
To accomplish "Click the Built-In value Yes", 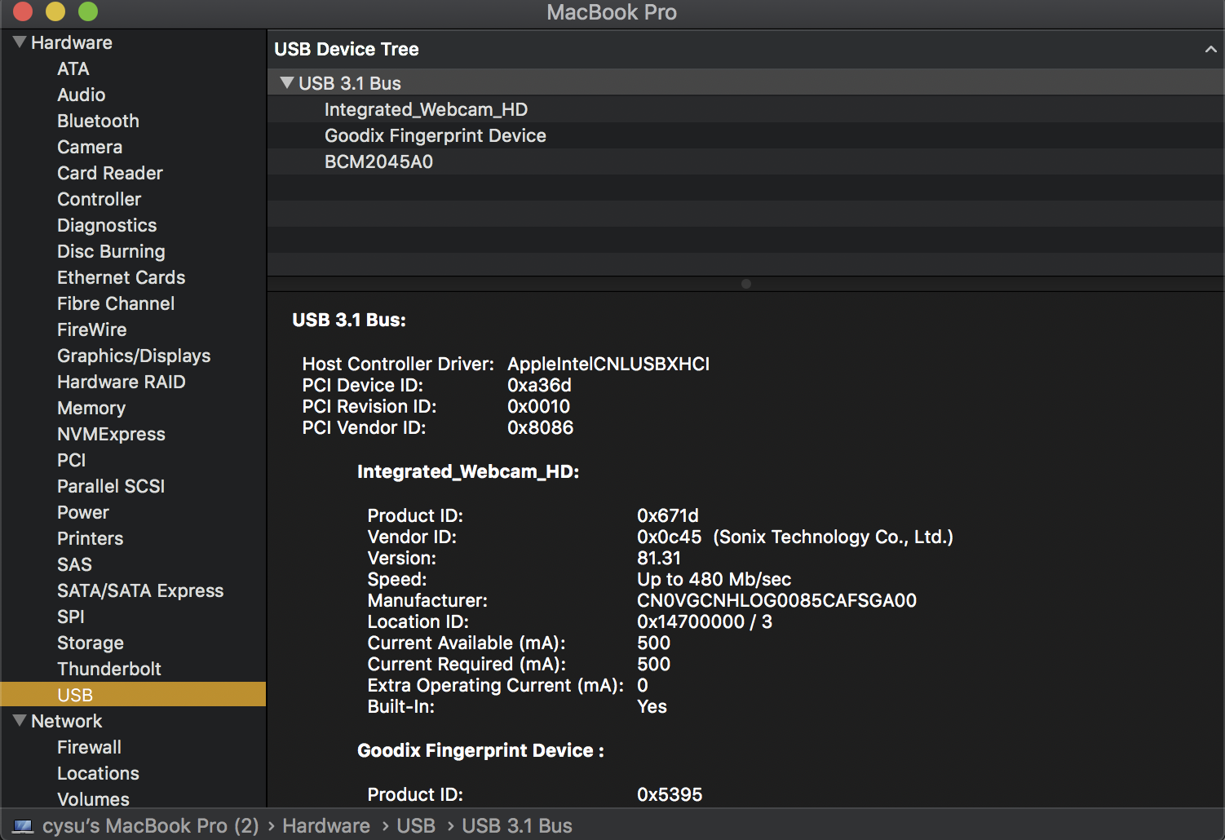I will (652, 706).
